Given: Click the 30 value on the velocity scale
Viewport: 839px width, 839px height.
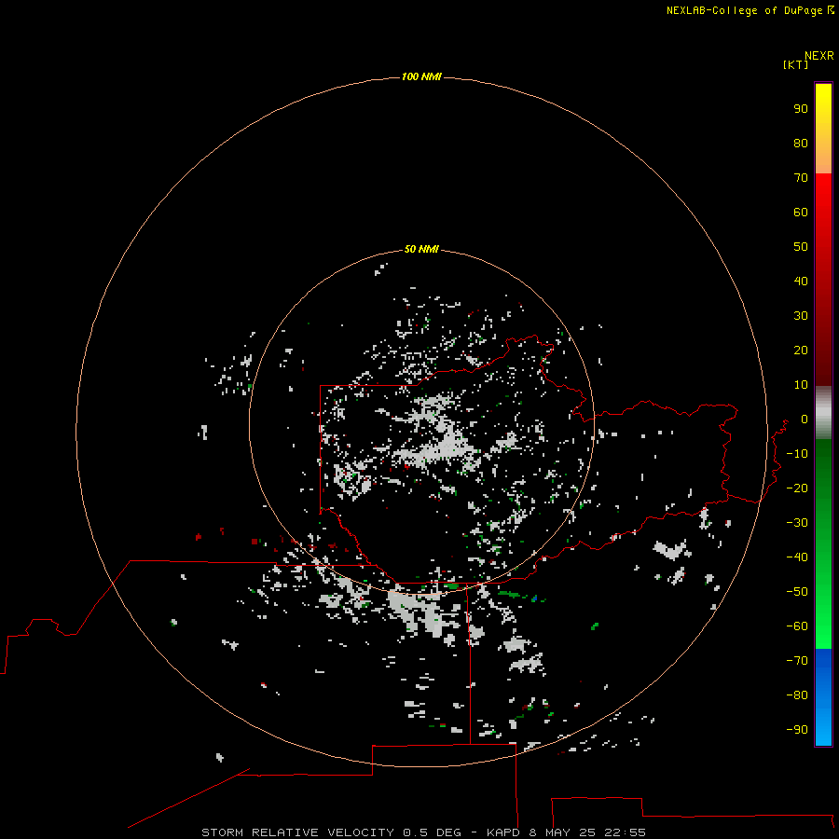Looking at the screenshot, I should pyautogui.click(x=801, y=316).
